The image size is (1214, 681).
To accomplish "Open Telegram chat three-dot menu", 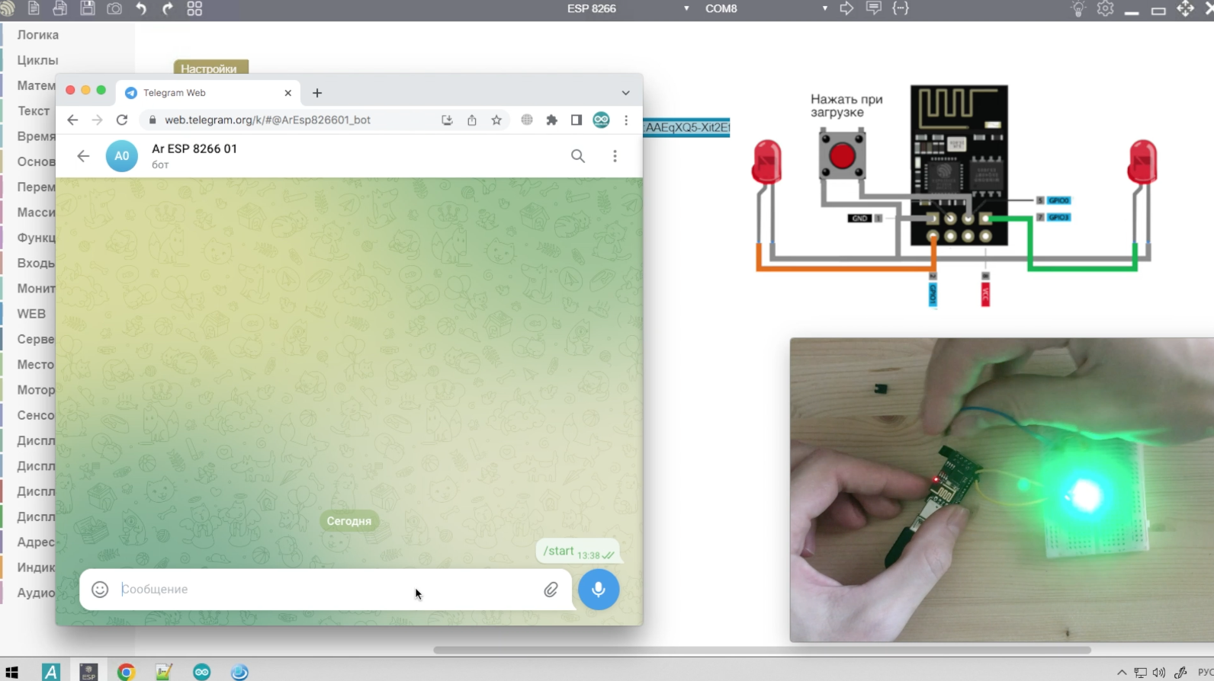I will tap(615, 156).
